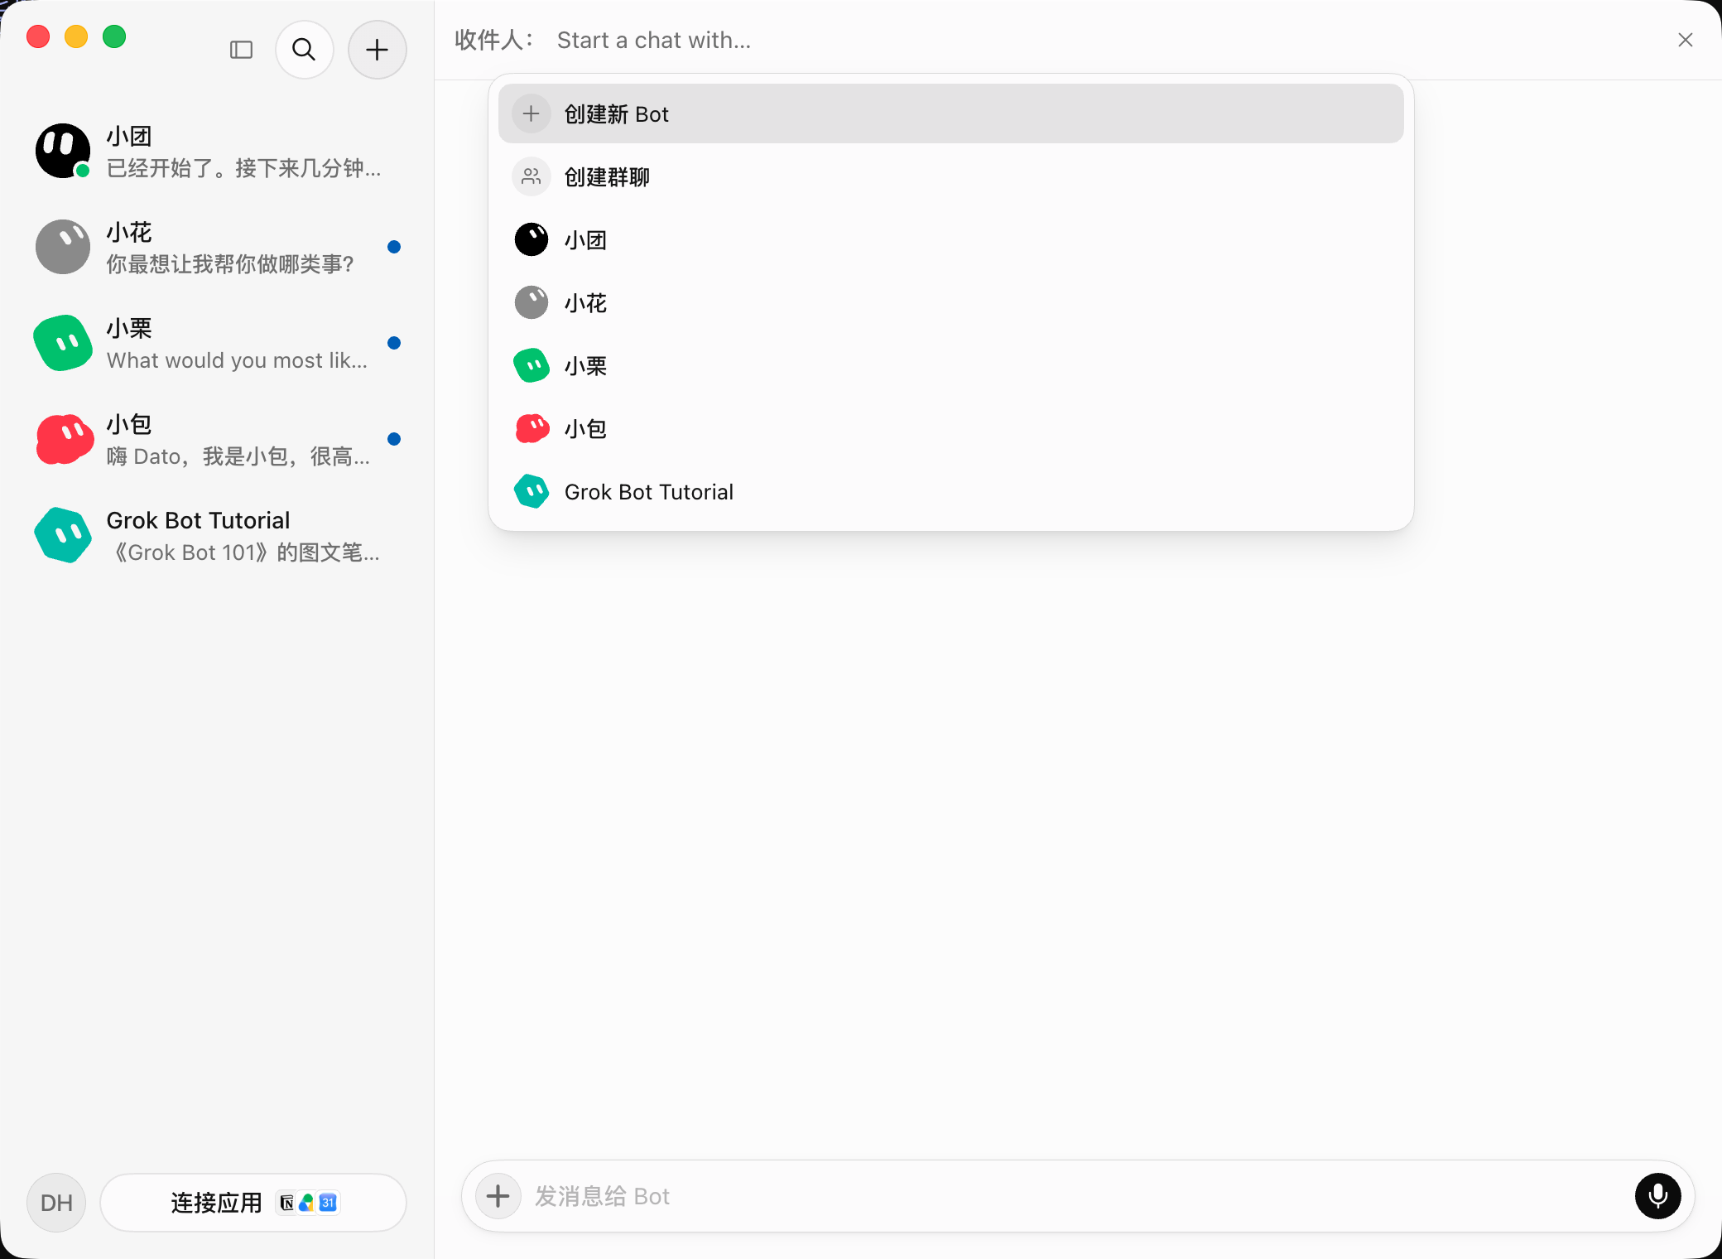Pick 小包 in the recipient dropdown
This screenshot has height=1259, width=1722.
[950, 428]
